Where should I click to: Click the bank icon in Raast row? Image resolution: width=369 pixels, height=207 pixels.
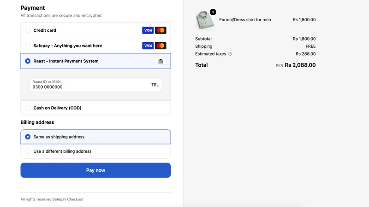161,61
